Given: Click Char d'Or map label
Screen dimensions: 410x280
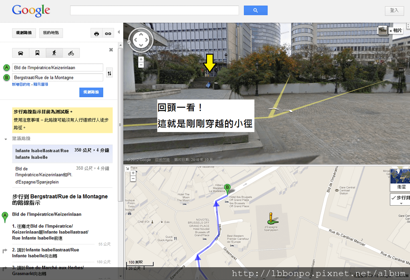Looking at the screenshot, I should point(144,222).
